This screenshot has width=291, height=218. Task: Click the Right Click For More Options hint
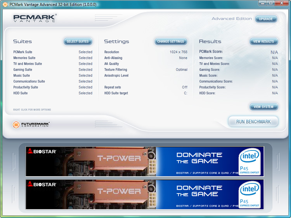point(32,110)
